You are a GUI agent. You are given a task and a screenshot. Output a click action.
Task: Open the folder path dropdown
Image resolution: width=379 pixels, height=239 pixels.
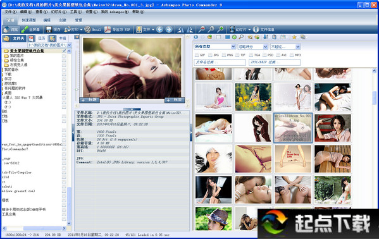point(70,45)
